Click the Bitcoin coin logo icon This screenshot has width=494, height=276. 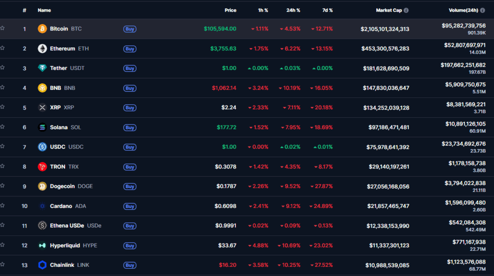[x=42, y=28]
